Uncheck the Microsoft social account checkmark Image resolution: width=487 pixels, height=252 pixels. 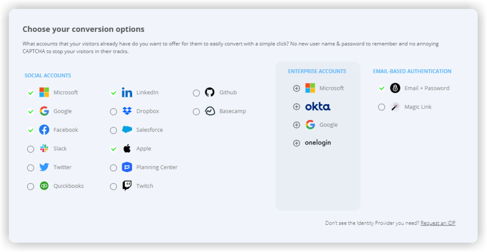30,93
